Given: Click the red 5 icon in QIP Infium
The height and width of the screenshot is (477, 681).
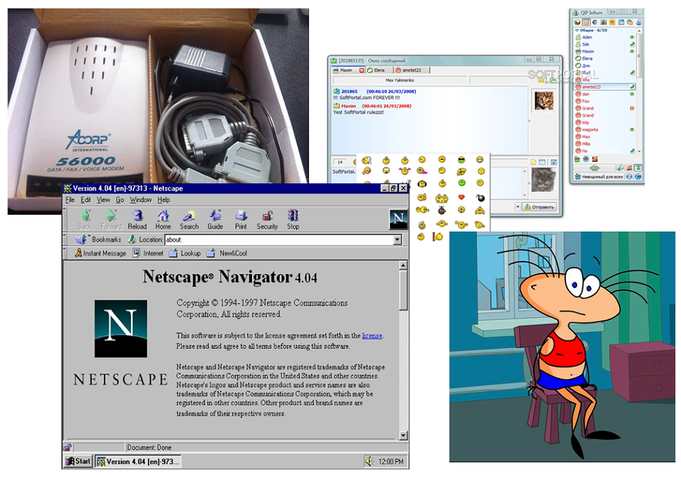Looking at the screenshot, I should click(x=595, y=159).
